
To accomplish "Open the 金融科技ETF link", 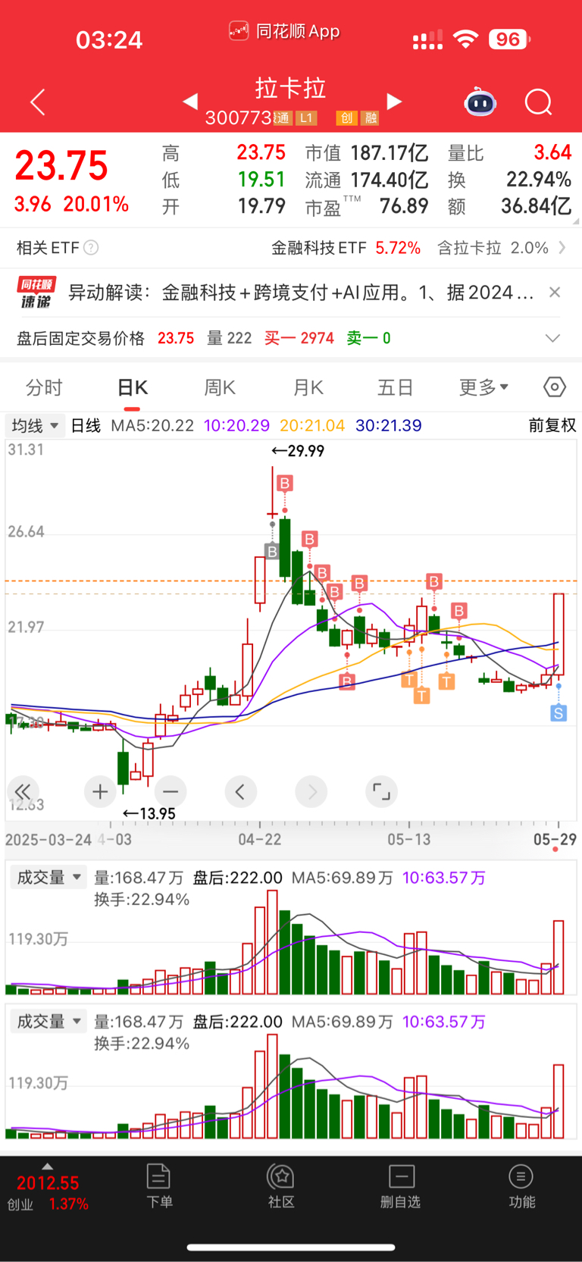I will [346, 248].
